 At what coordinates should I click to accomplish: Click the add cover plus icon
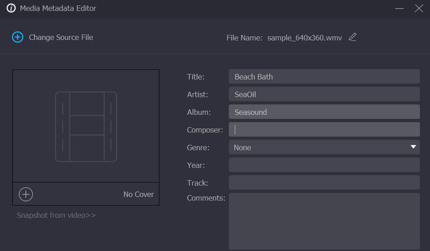tap(26, 194)
